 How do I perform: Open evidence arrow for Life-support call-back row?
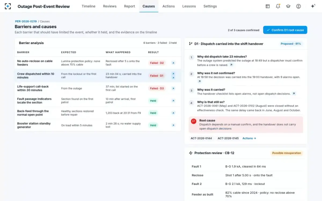pyautogui.click(x=173, y=88)
